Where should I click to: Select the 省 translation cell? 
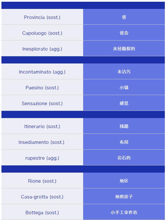124,17
